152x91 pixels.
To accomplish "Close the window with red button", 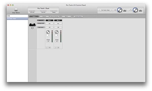I will (8, 5).
